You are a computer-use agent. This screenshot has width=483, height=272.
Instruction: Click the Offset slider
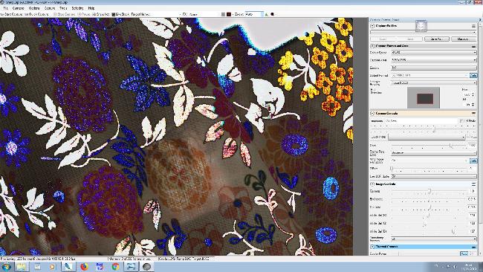point(429,169)
